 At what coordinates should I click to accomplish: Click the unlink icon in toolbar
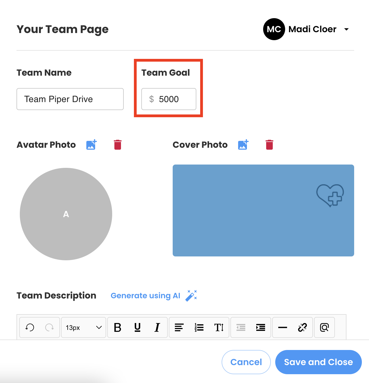[x=302, y=327]
